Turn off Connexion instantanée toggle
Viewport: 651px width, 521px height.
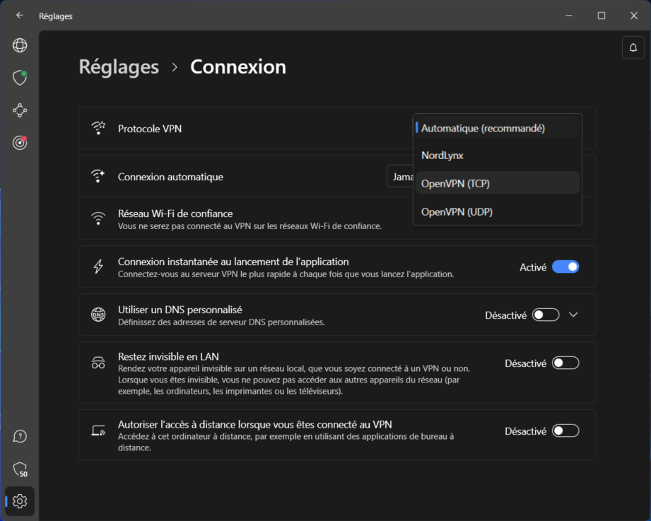pos(565,267)
